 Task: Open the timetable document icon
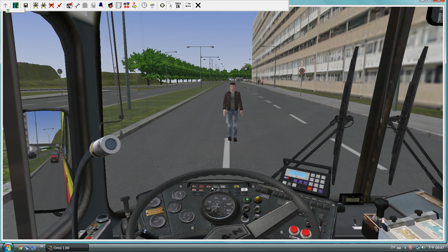point(118,5)
